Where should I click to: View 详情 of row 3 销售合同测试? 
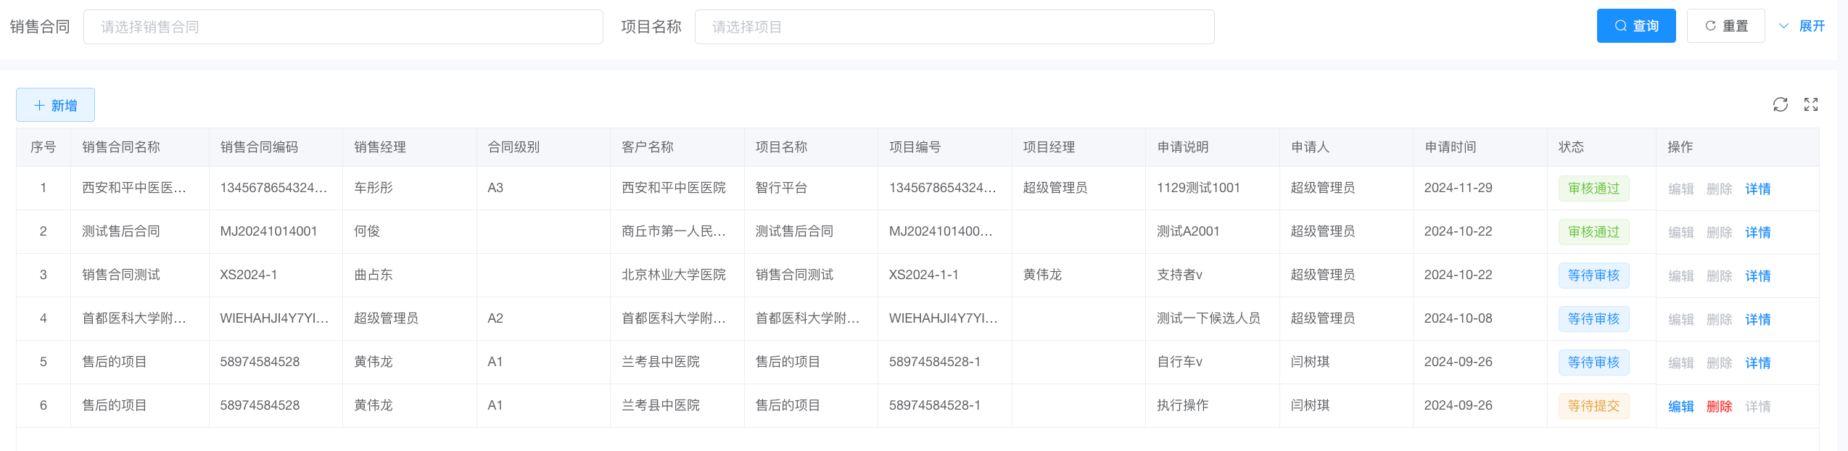[x=1757, y=276]
